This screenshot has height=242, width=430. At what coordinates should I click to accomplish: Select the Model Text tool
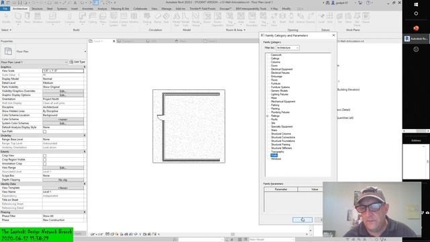(176, 19)
